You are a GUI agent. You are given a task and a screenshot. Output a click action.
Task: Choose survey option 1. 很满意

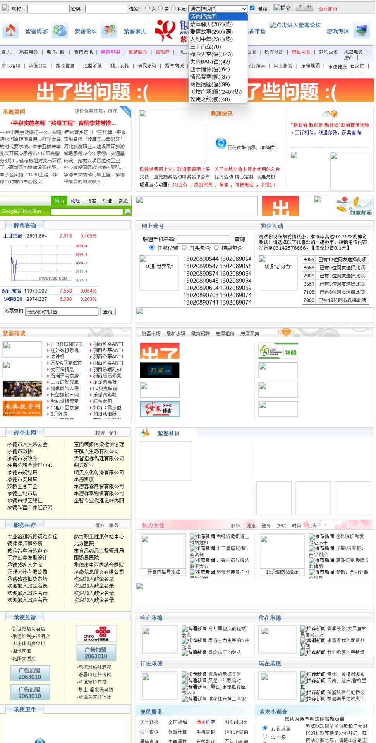265,728
